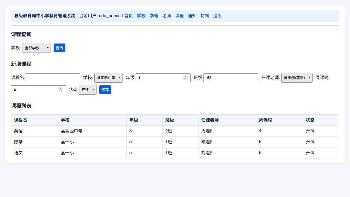Click the 退出 logout link
The image size is (350, 197).
point(217,16)
